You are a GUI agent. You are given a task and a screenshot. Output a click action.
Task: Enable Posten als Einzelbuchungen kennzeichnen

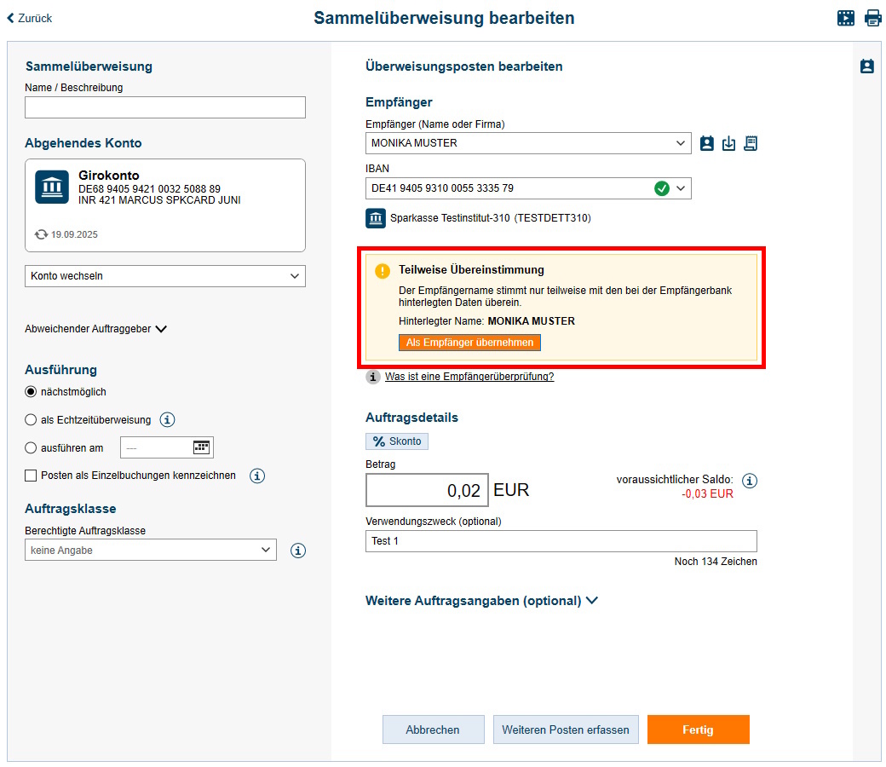point(30,476)
